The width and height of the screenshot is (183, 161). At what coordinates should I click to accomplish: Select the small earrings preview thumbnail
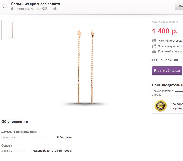pos(11,30)
